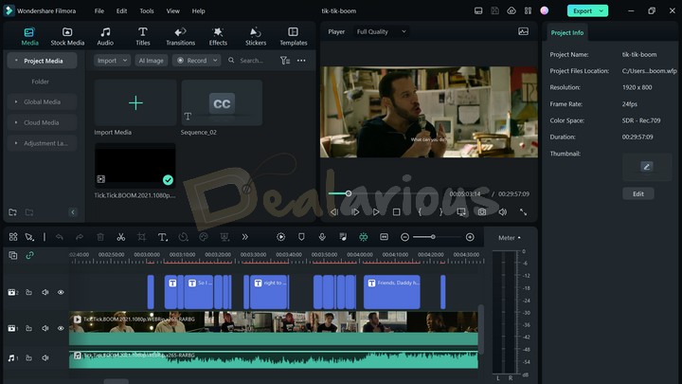Image resolution: width=682 pixels, height=384 pixels.
Task: Select the Project Info tab
Action: pyautogui.click(x=566, y=32)
